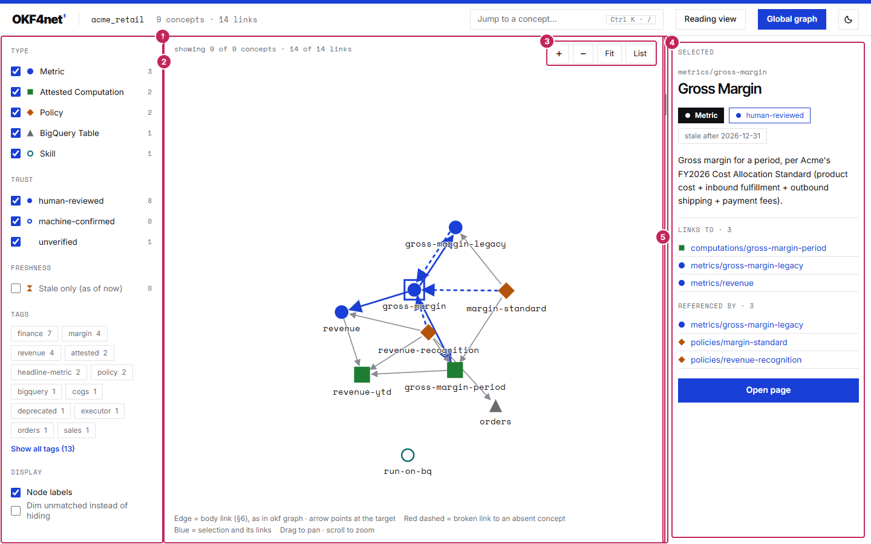
Task: Click the orders triangle table node
Action: 495,406
